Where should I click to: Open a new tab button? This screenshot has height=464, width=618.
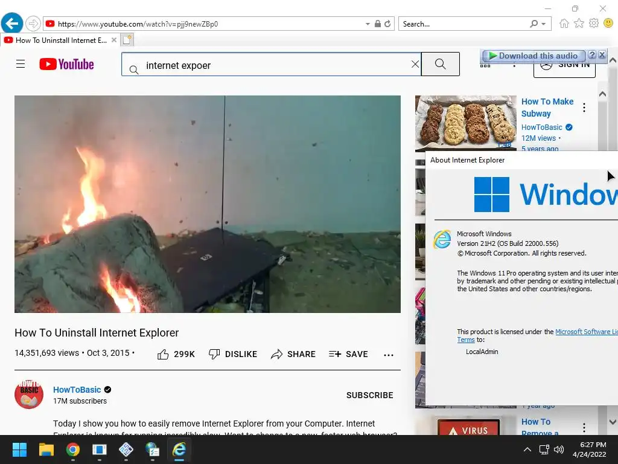click(x=127, y=40)
